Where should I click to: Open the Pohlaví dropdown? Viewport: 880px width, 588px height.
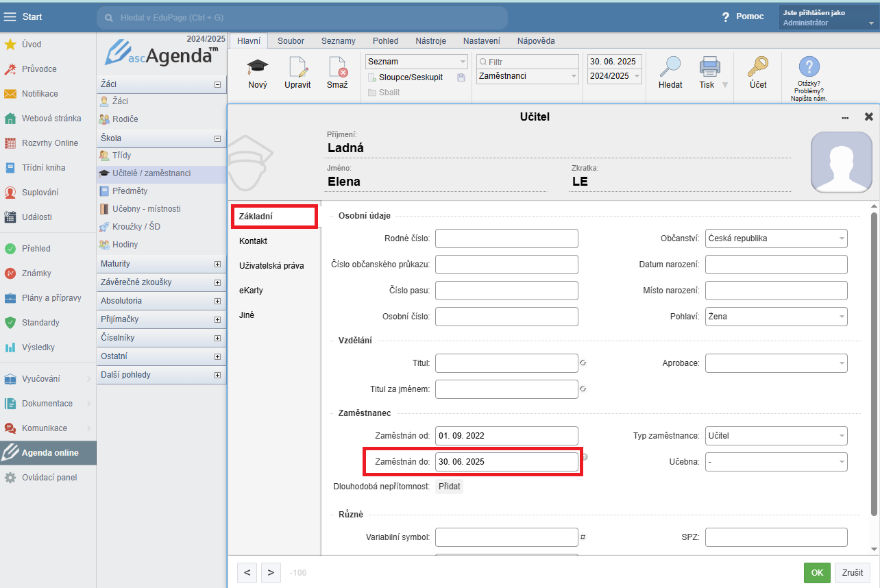(777, 317)
